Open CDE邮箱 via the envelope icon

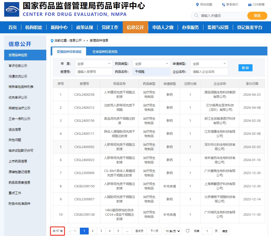250,4
